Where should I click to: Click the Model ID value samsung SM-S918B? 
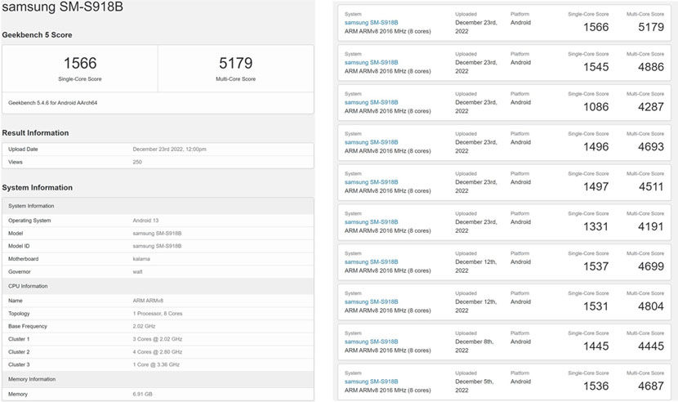coord(157,246)
